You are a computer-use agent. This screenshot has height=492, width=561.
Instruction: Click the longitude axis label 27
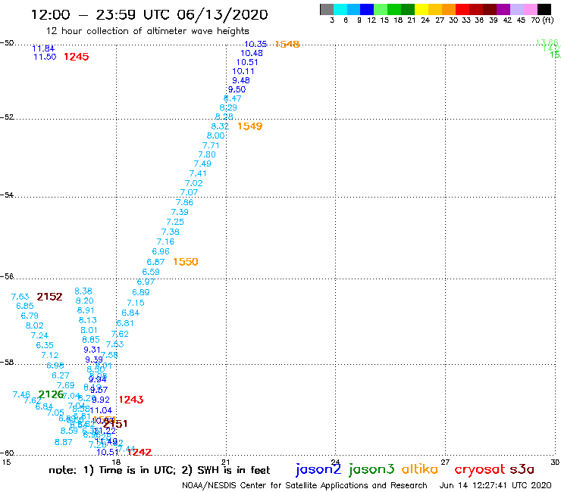(x=445, y=462)
